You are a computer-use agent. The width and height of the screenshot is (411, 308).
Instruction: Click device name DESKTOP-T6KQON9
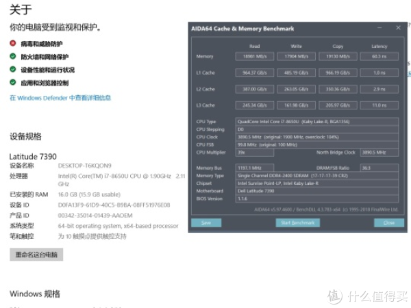click(x=85, y=166)
